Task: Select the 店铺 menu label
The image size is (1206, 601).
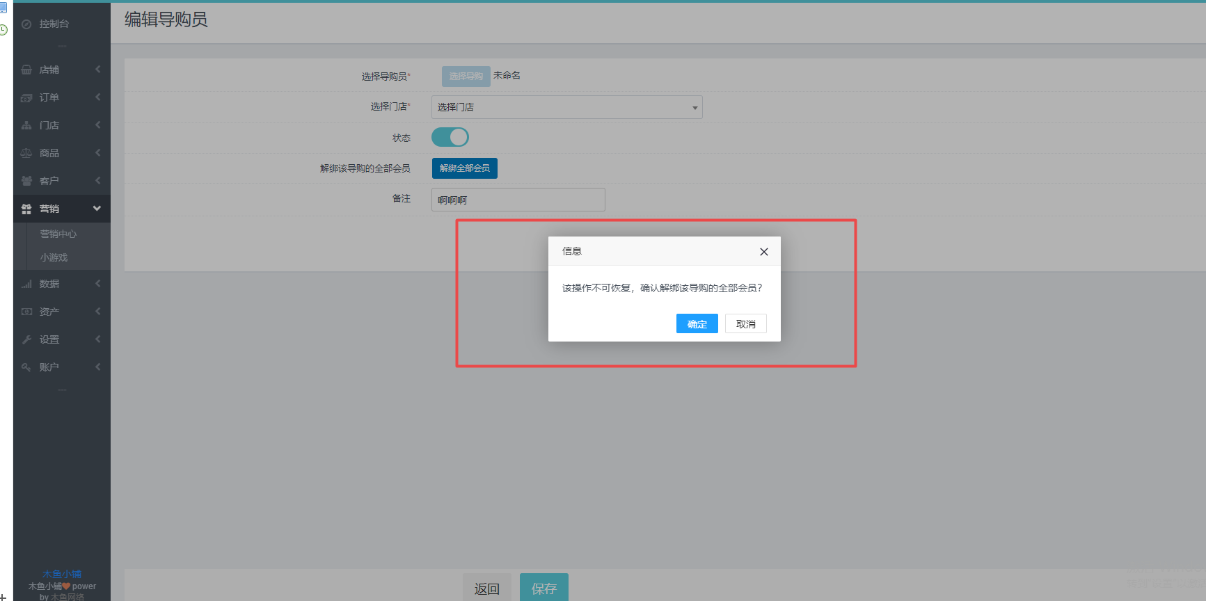Action: (49, 70)
